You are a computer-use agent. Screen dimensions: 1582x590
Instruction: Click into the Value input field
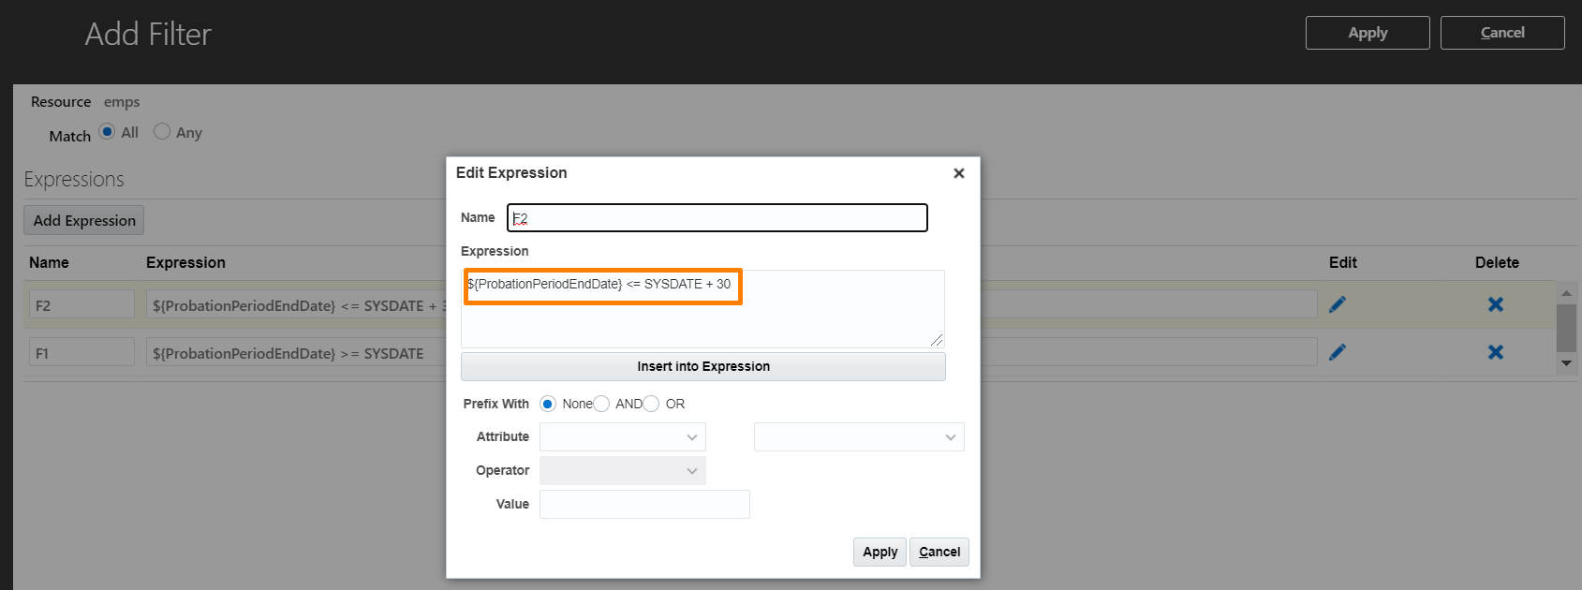point(644,505)
